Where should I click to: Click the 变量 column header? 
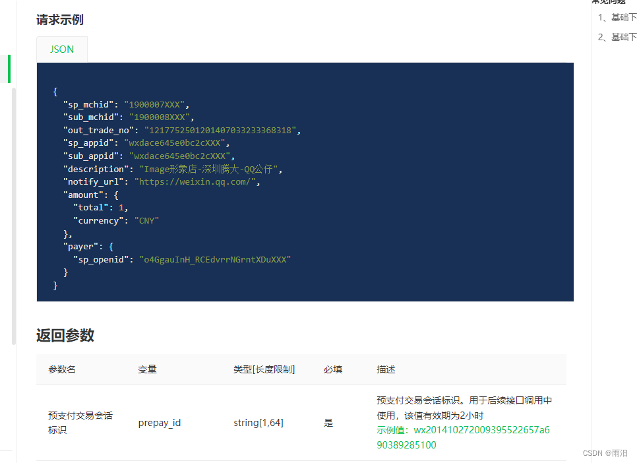pyautogui.click(x=147, y=369)
